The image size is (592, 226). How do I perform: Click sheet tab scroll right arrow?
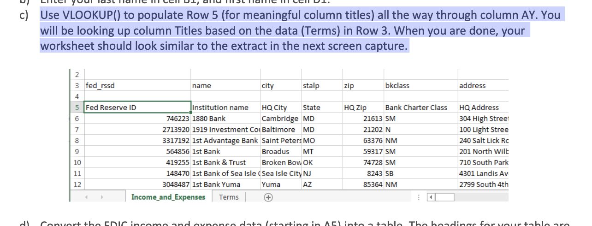point(103,197)
